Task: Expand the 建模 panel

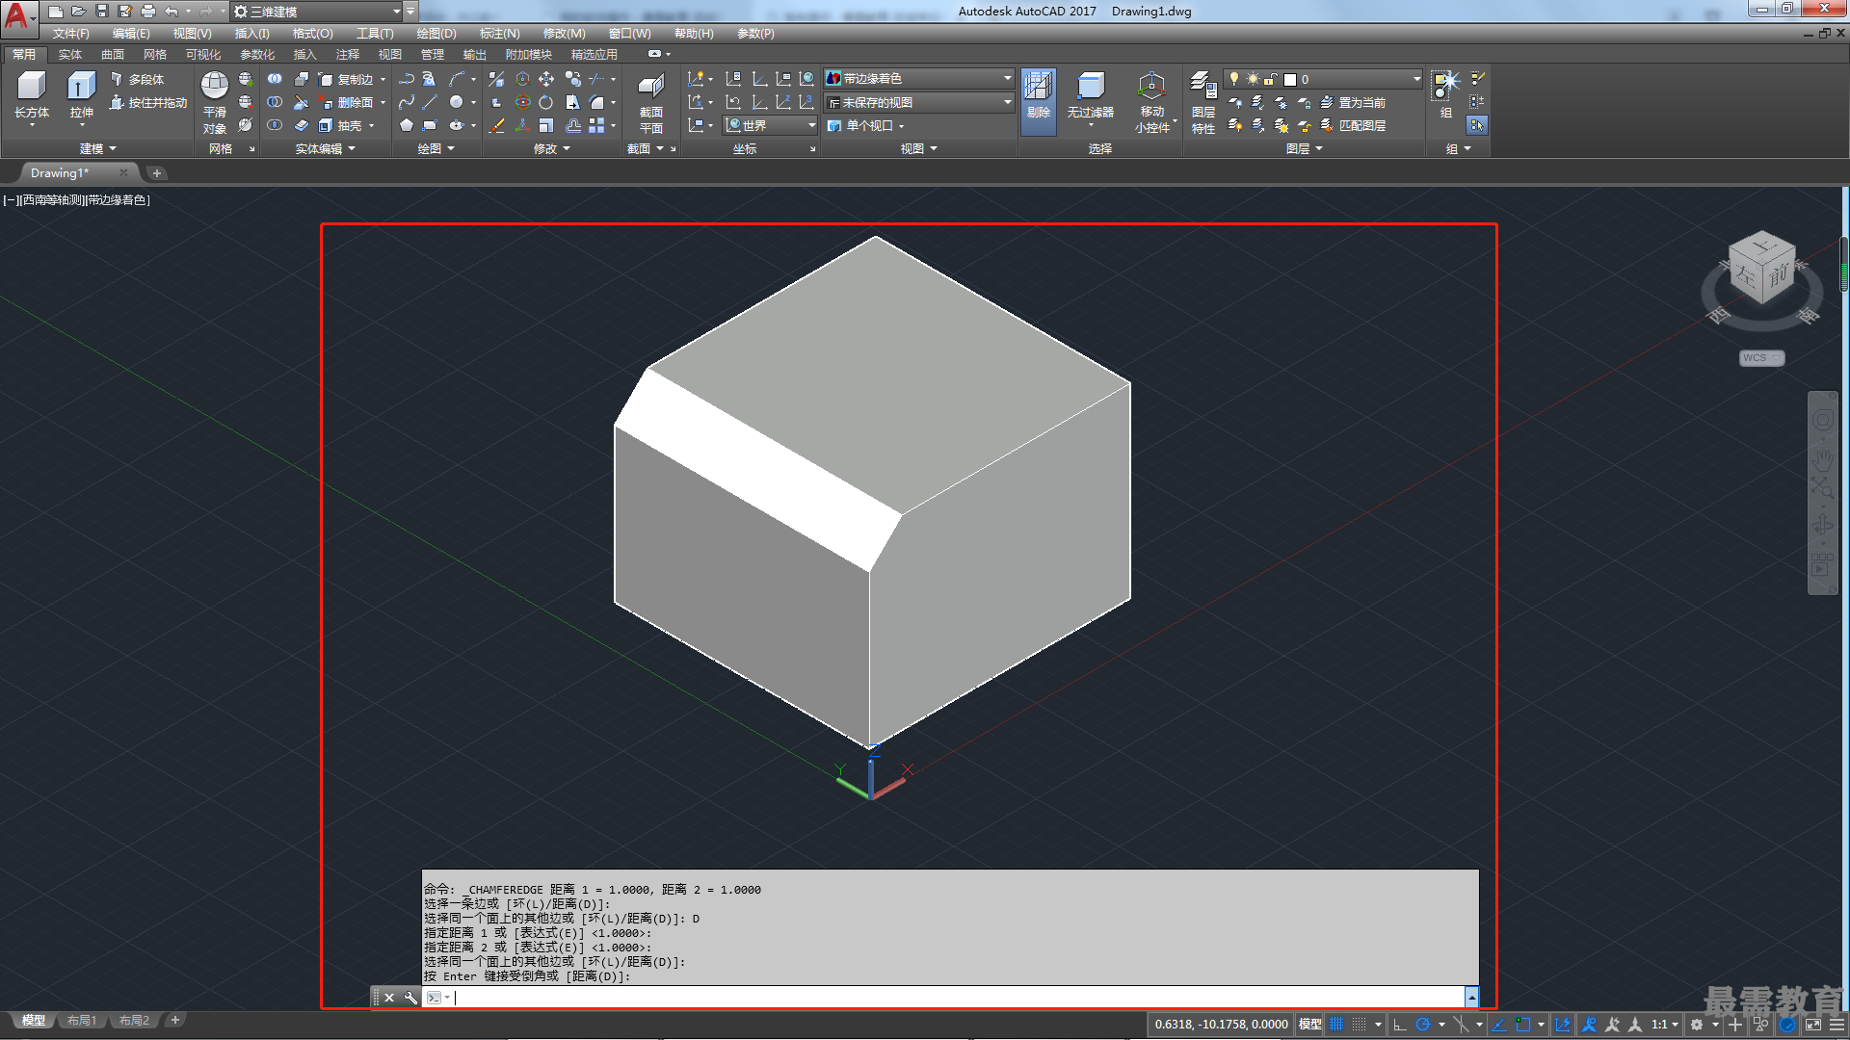Action: tap(97, 148)
